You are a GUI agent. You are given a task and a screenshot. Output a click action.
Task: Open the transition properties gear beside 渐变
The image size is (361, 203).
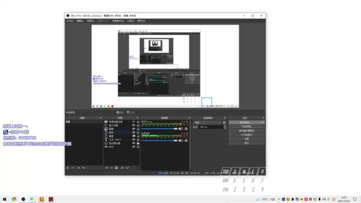(x=224, y=123)
